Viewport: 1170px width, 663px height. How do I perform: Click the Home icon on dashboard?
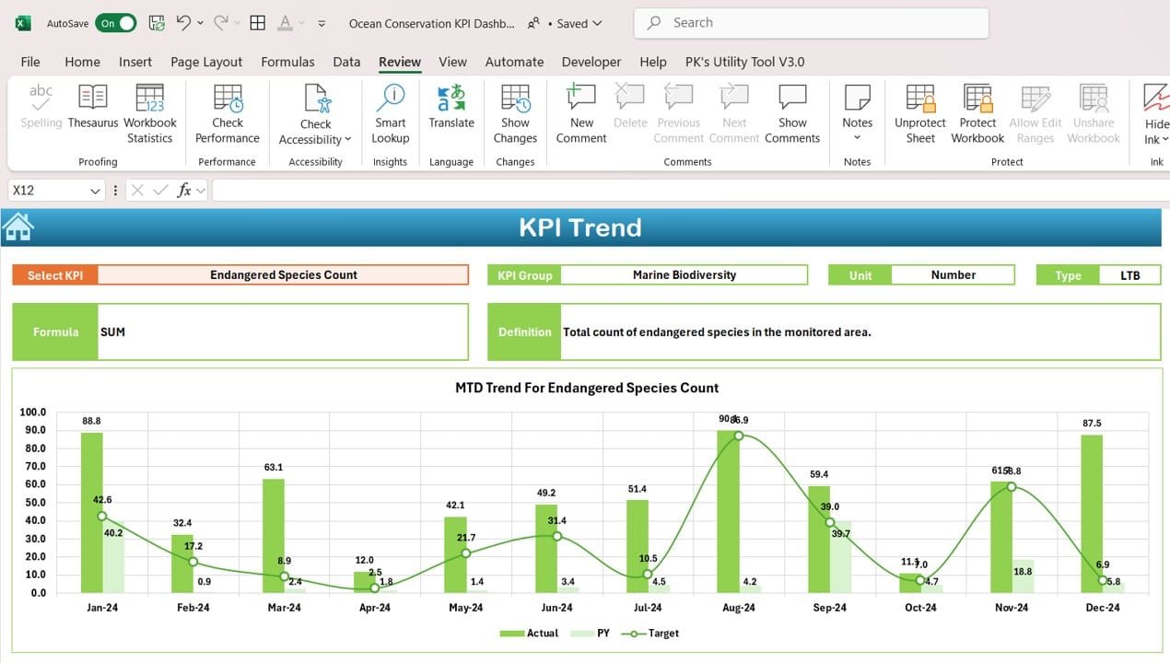coord(18,227)
